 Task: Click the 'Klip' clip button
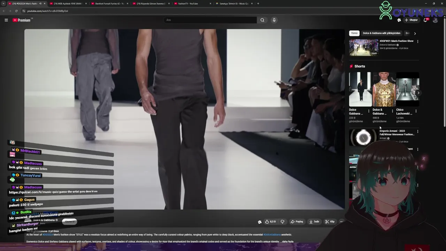[x=330, y=221]
